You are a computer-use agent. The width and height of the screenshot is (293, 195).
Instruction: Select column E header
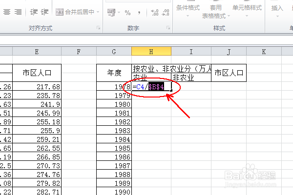(x=37, y=52)
